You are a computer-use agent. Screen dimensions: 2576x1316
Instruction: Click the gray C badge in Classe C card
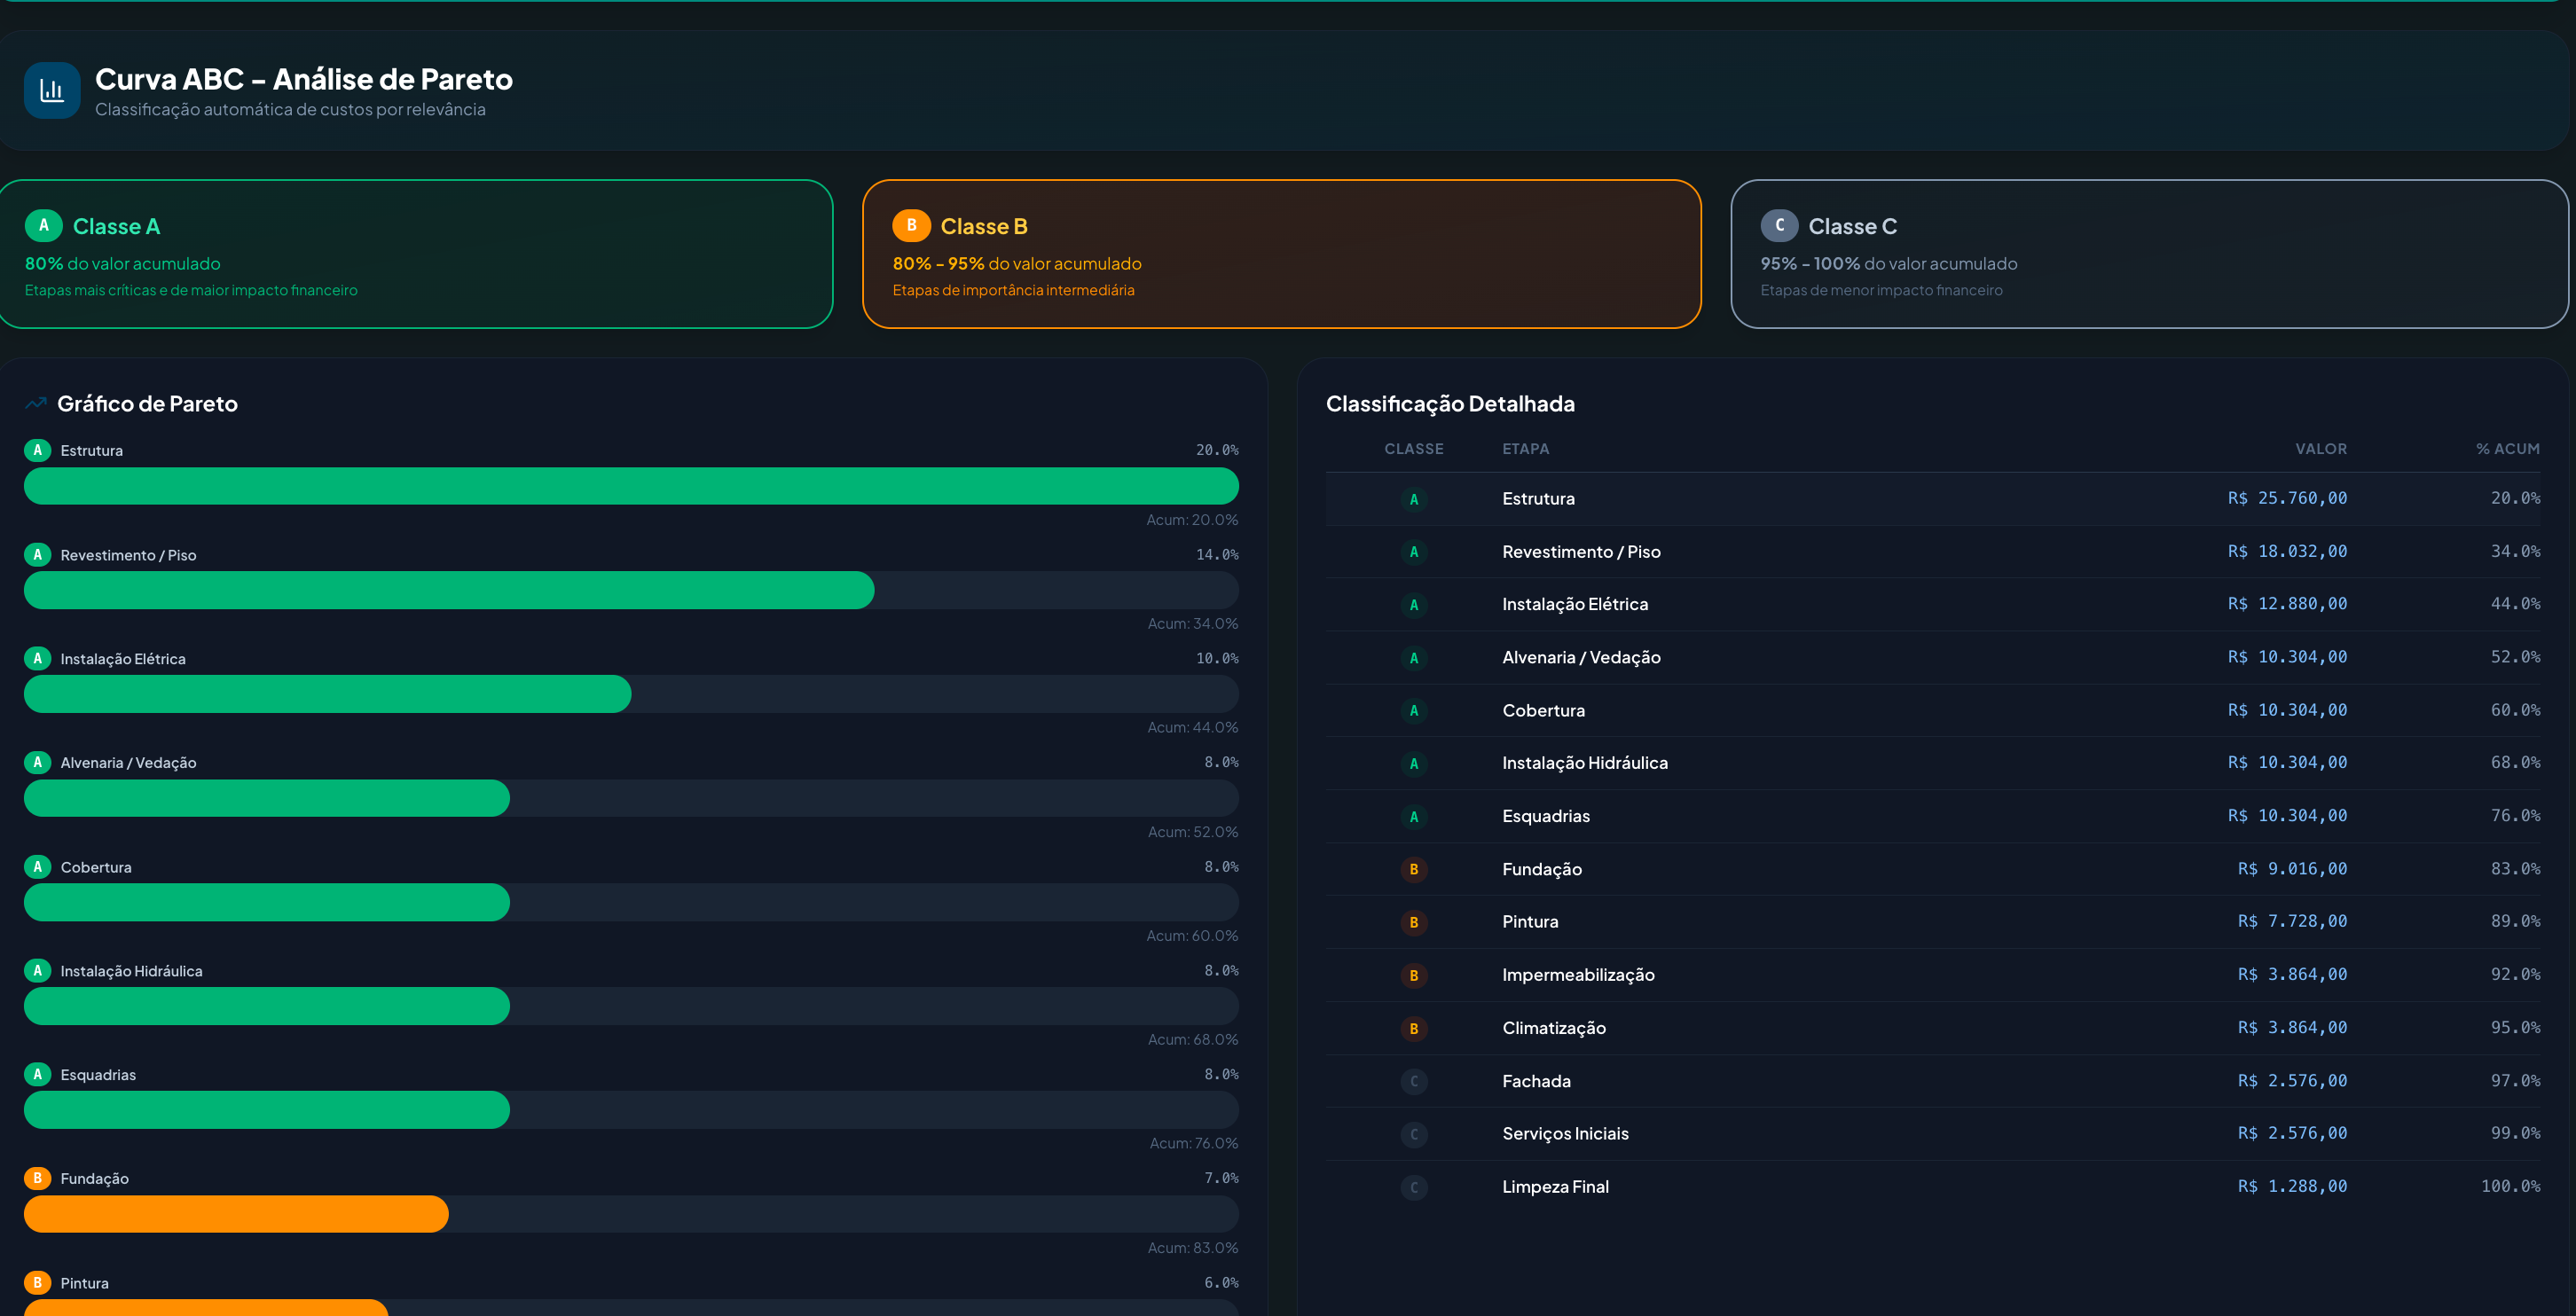point(1779,226)
